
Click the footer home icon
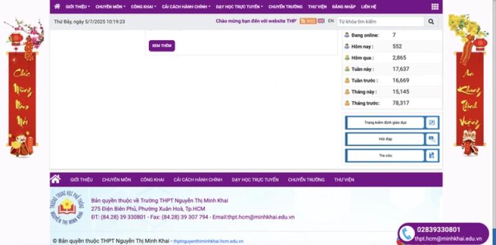[x=55, y=179]
